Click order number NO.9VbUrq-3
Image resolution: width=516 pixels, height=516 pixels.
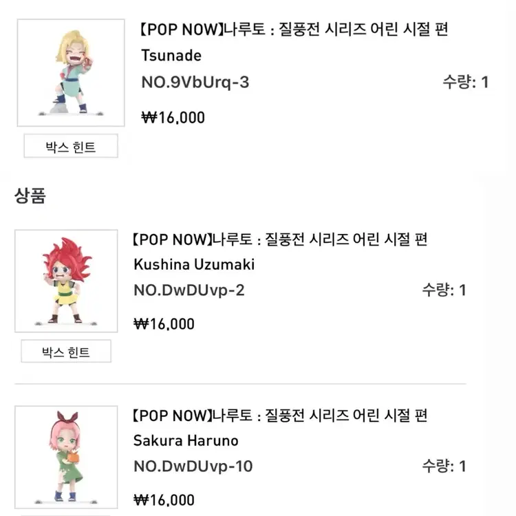[x=195, y=83]
